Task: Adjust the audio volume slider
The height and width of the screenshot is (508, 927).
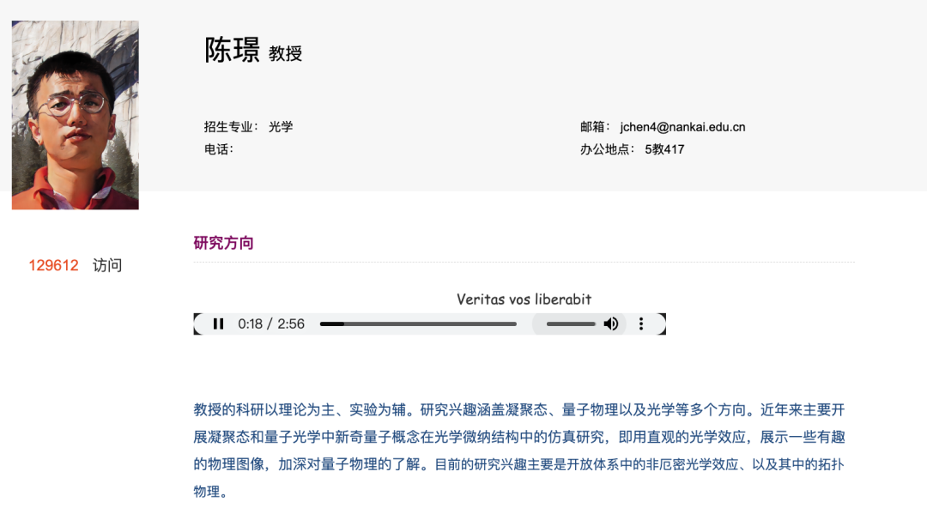Action: tap(571, 324)
